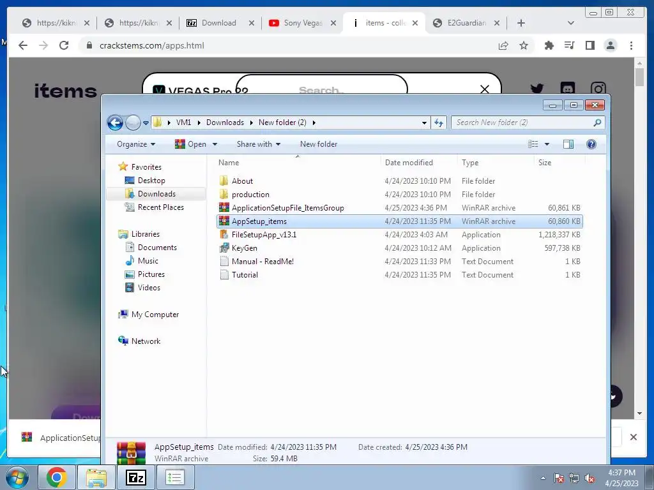This screenshot has height=490, width=654.
Task: Select the About folder icon
Action: pos(224,181)
